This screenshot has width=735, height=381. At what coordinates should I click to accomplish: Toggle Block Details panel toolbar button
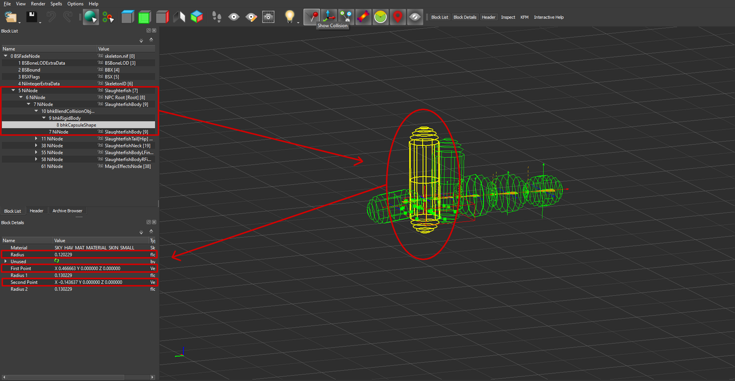[x=465, y=17]
